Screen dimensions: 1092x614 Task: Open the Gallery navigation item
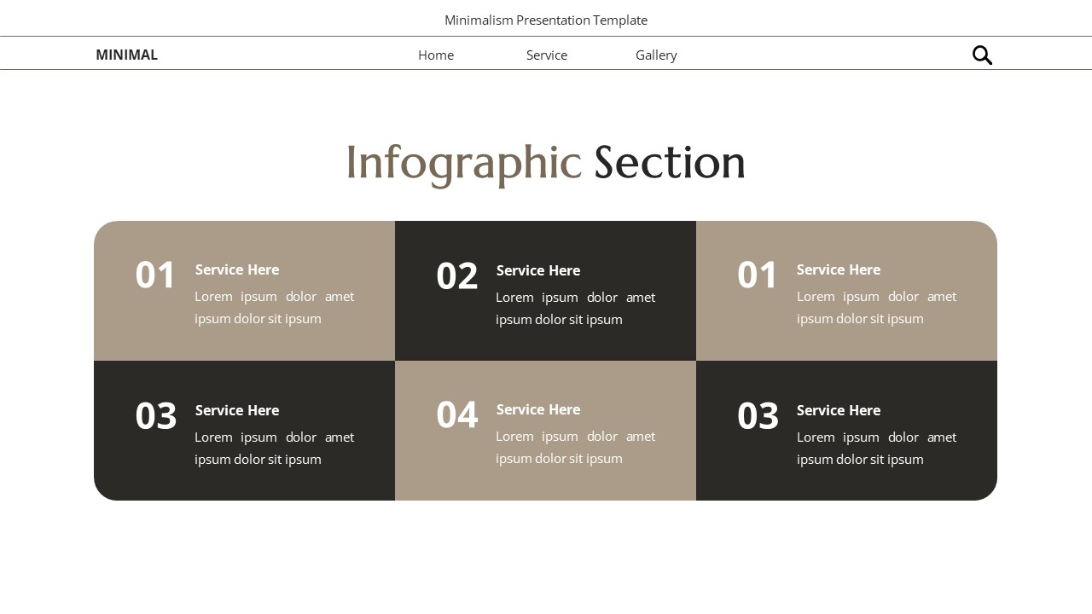(656, 55)
